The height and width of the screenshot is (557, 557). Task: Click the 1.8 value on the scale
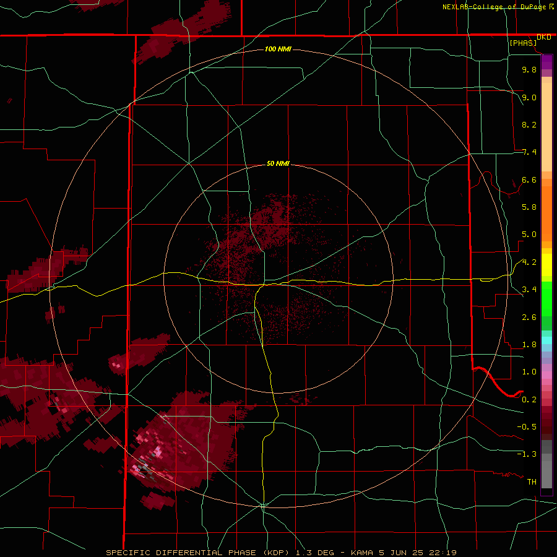[529, 345]
